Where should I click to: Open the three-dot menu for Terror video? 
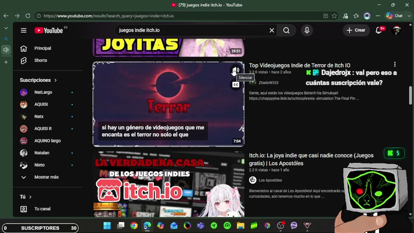(395, 65)
